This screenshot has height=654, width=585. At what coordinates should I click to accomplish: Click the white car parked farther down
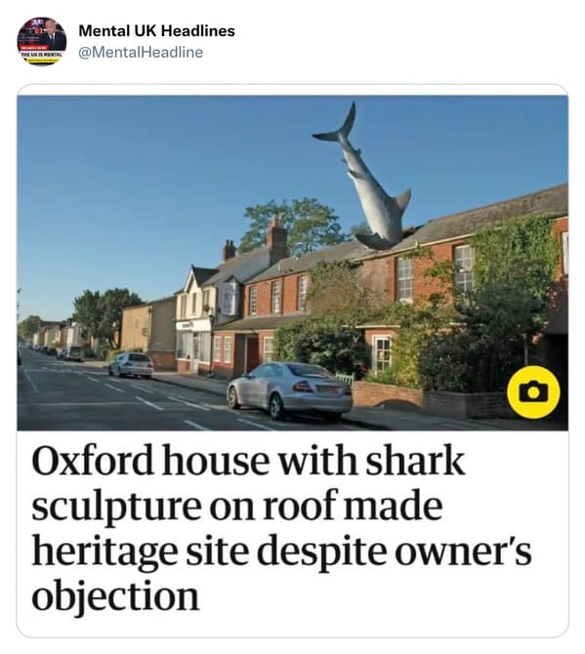[x=131, y=365]
